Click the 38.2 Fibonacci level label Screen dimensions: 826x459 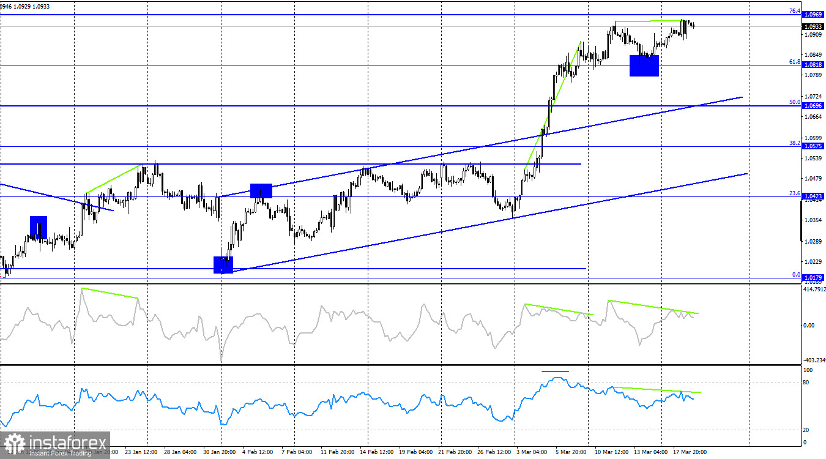point(794,143)
